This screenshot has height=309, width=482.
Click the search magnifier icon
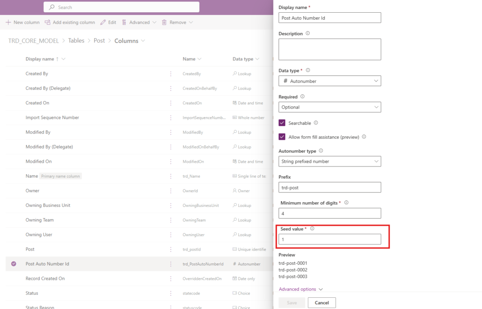pyautogui.click(x=52, y=7)
